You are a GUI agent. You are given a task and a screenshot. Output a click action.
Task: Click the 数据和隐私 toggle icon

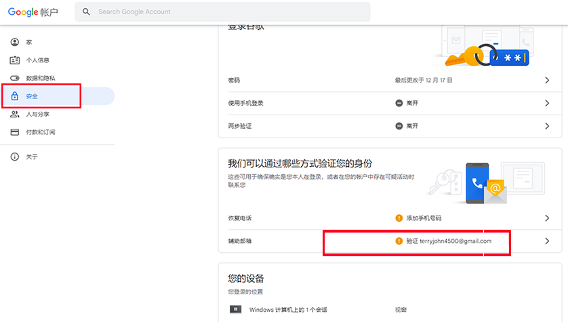14,78
